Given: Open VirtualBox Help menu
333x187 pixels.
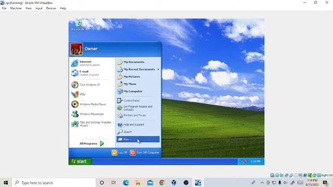Looking at the screenshot, I should pyautogui.click(x=63, y=8).
